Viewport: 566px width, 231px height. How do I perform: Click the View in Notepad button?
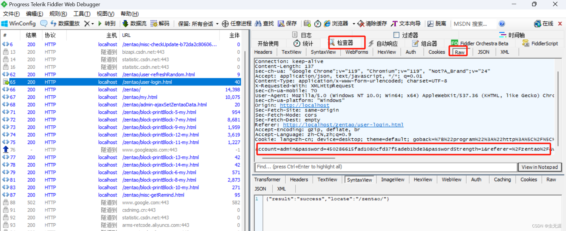click(x=540, y=167)
